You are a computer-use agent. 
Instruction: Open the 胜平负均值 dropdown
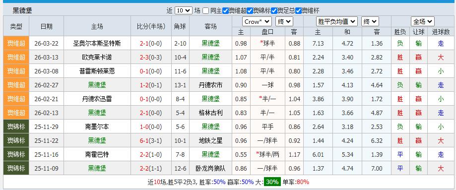tap(336, 21)
